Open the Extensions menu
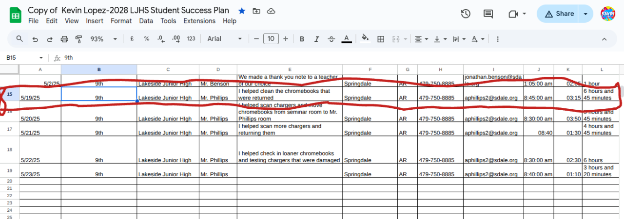 pyautogui.click(x=199, y=21)
